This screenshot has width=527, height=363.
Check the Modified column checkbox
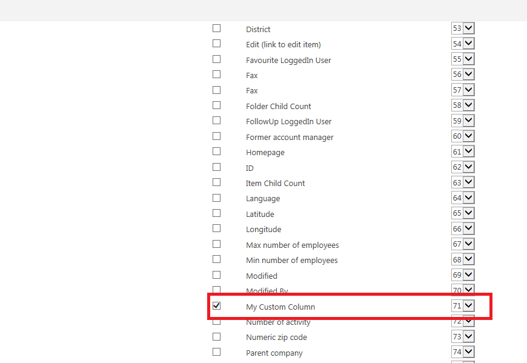tap(216, 275)
